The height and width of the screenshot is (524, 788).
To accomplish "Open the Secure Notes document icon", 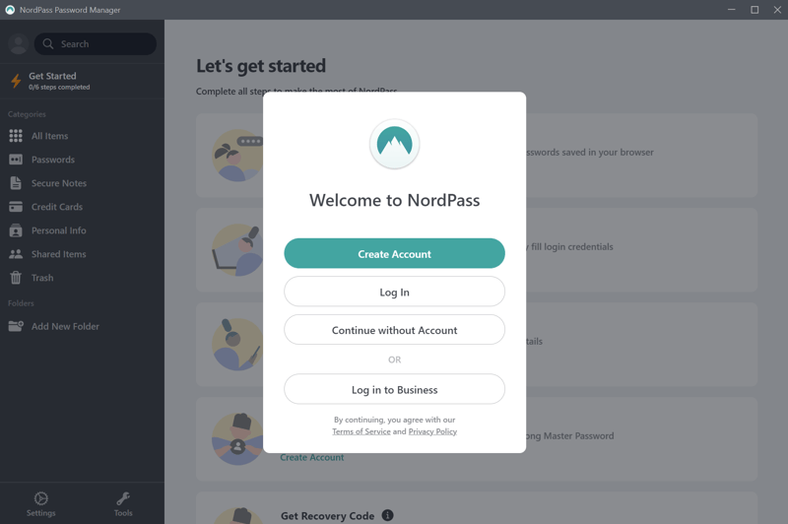I will [x=16, y=183].
